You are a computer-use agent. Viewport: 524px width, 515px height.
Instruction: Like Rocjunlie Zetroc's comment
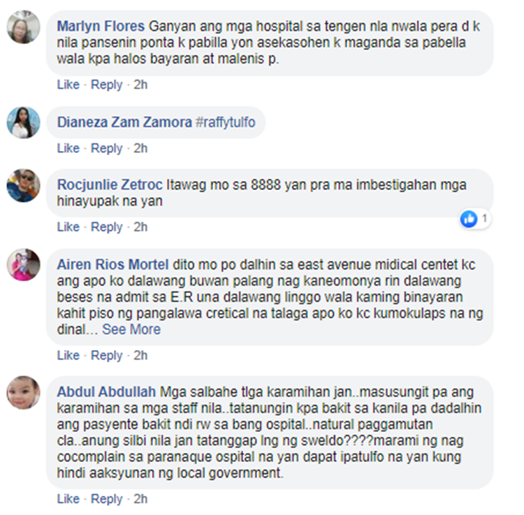68,227
